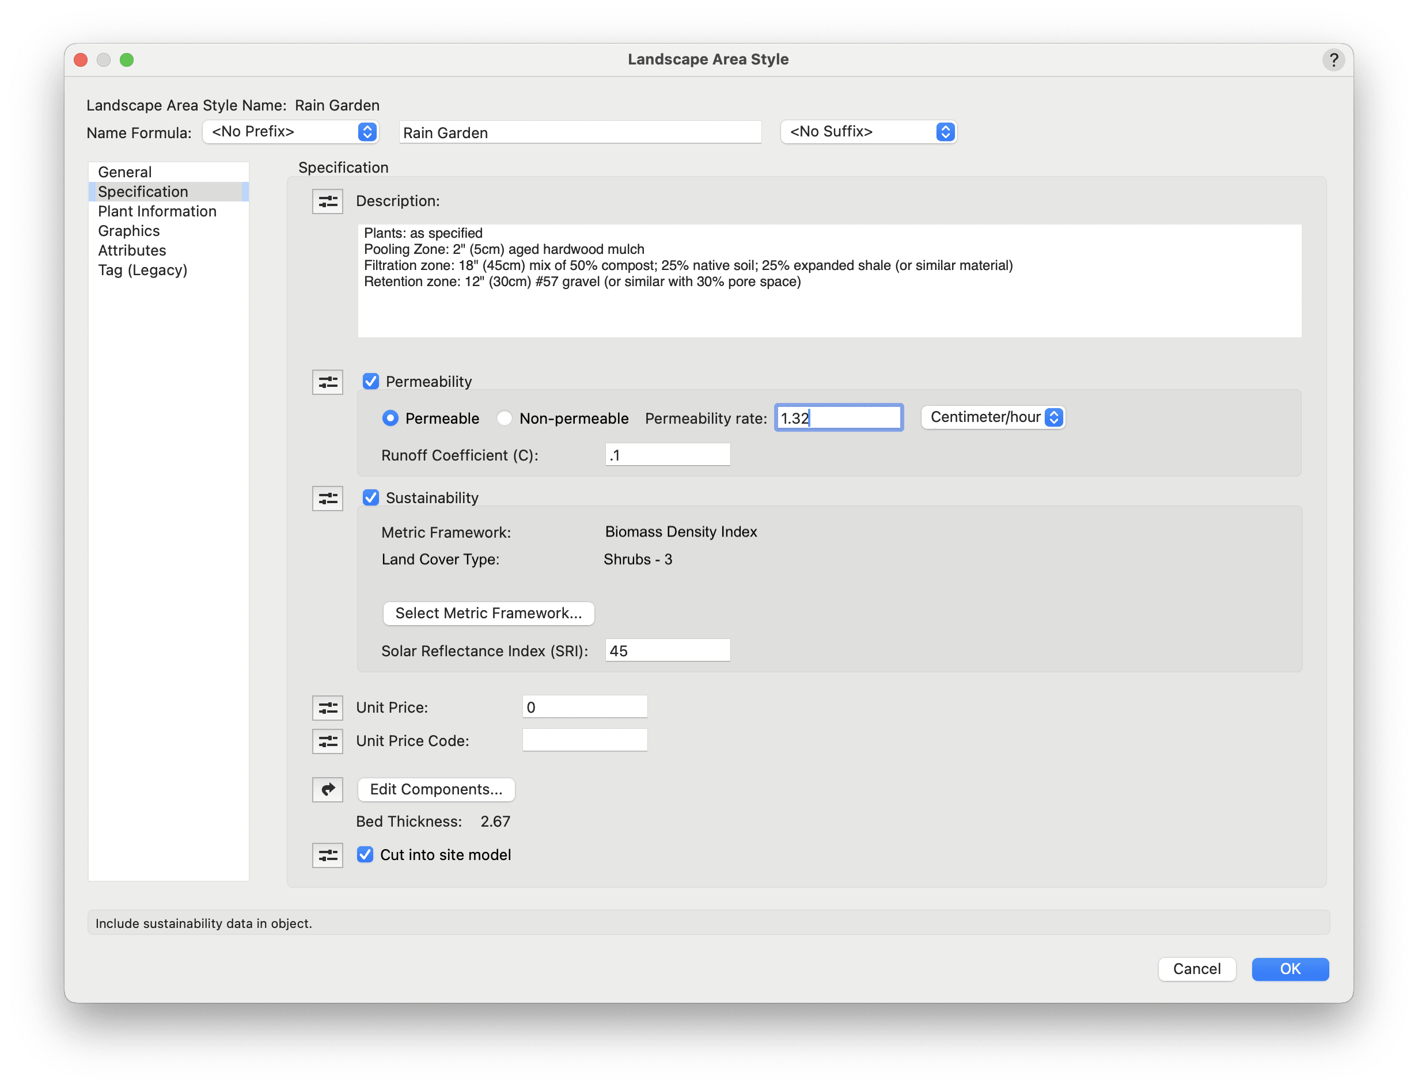Switch to the Plant Information pane
The width and height of the screenshot is (1418, 1088).
click(x=157, y=211)
